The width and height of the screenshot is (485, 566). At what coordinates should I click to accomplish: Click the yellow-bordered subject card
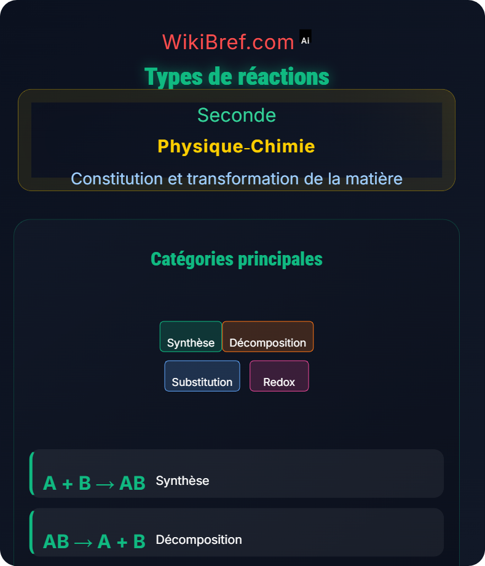(x=237, y=140)
